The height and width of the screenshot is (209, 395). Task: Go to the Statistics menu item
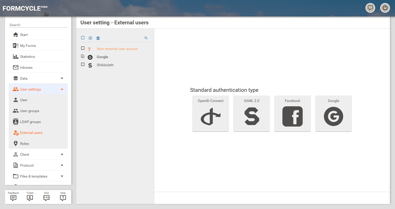coord(27,57)
